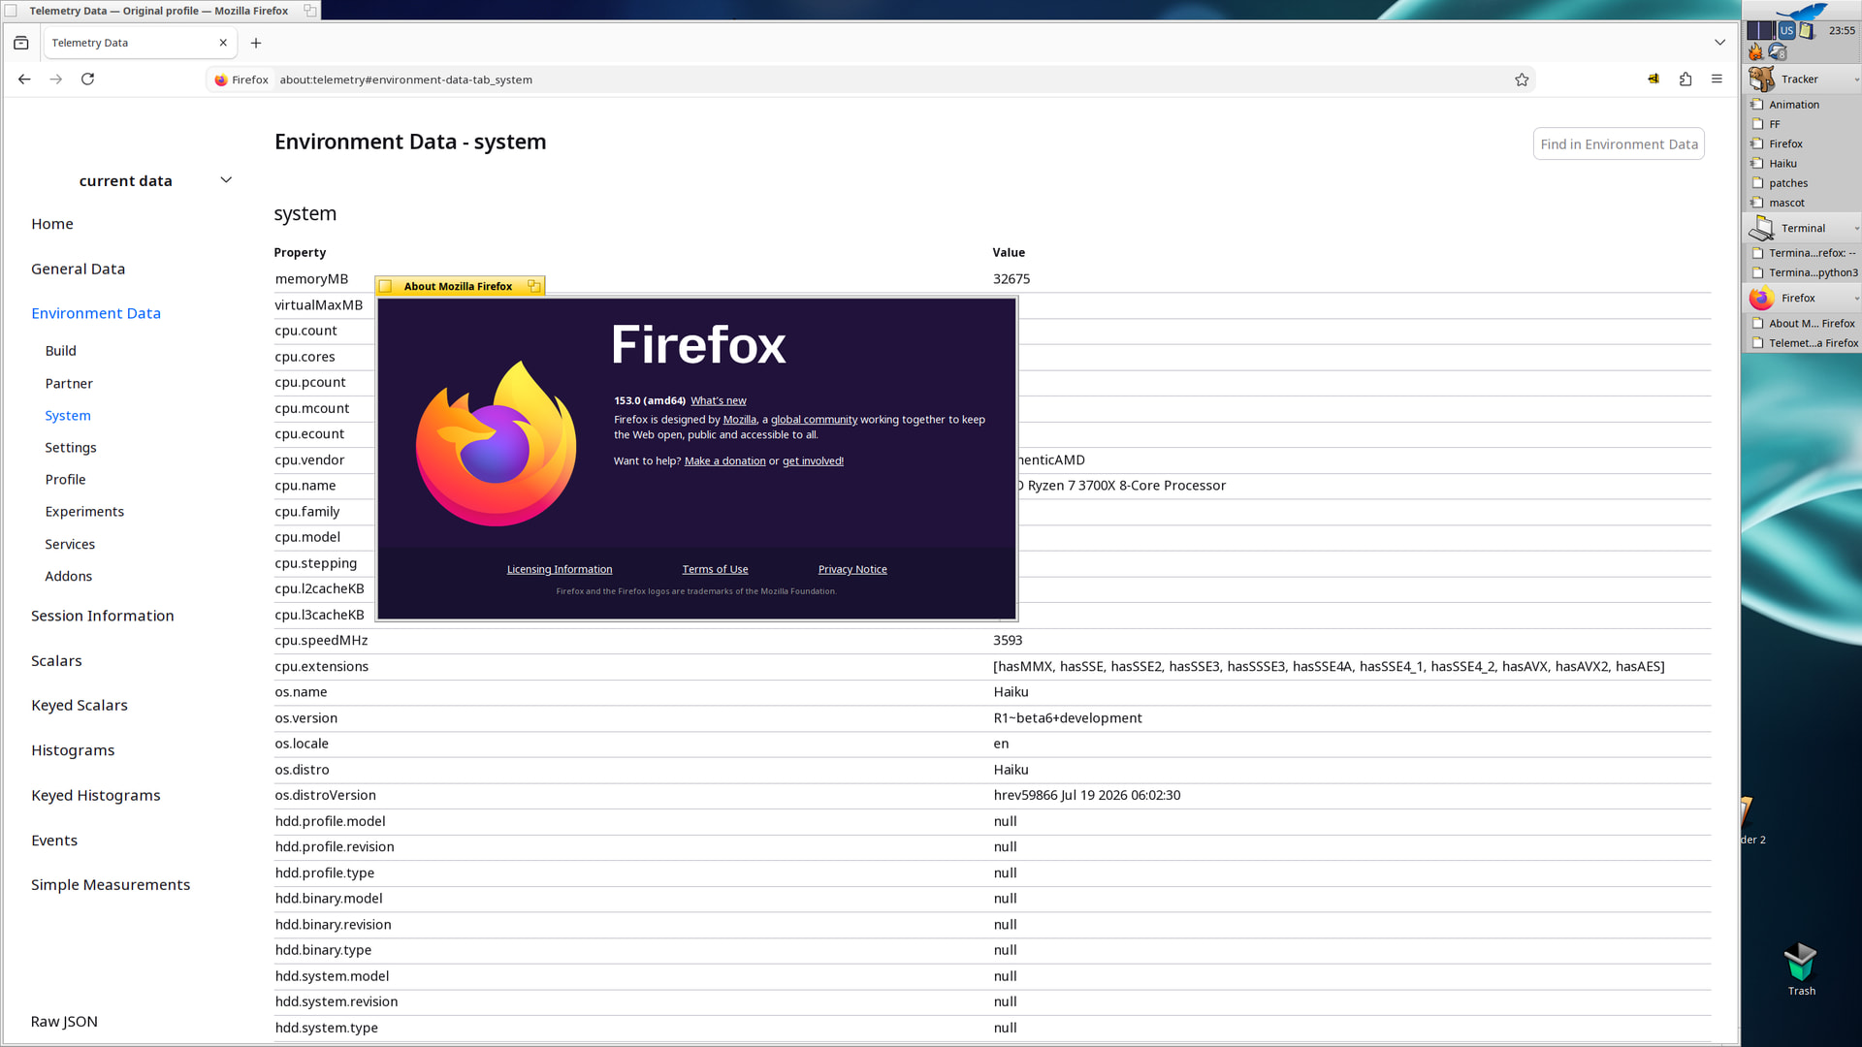Collapse the Firefox group in Deskbar
This screenshot has height=1047, width=1862.
(1856, 299)
